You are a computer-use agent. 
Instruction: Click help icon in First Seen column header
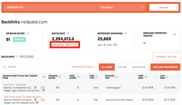[x=146, y=77]
